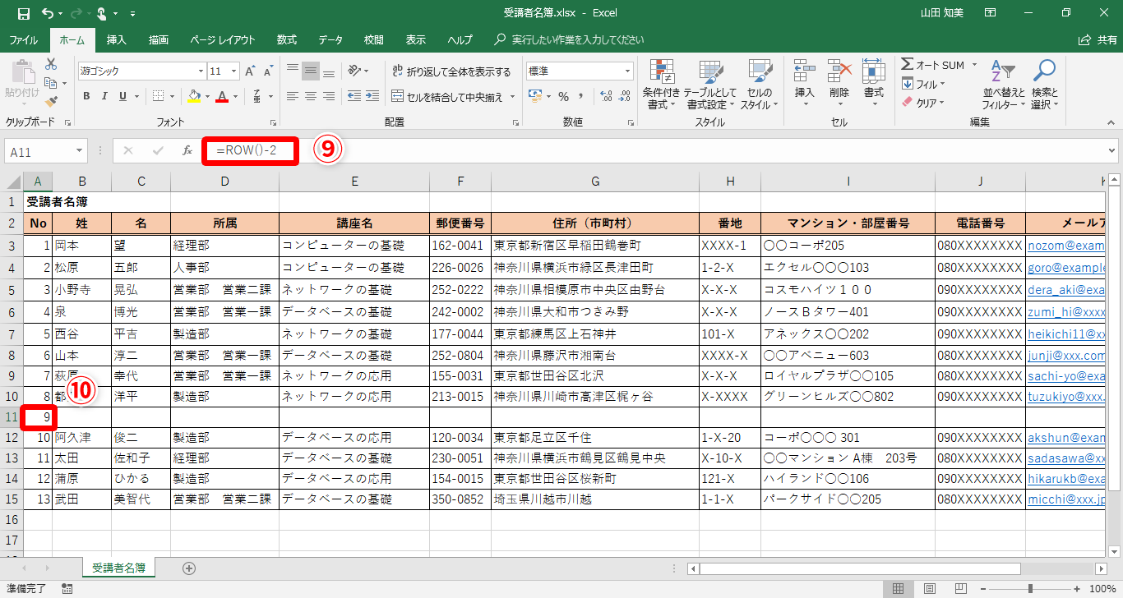Click the red font color button
Viewport: 1123px width, 598px height.
coord(221,96)
